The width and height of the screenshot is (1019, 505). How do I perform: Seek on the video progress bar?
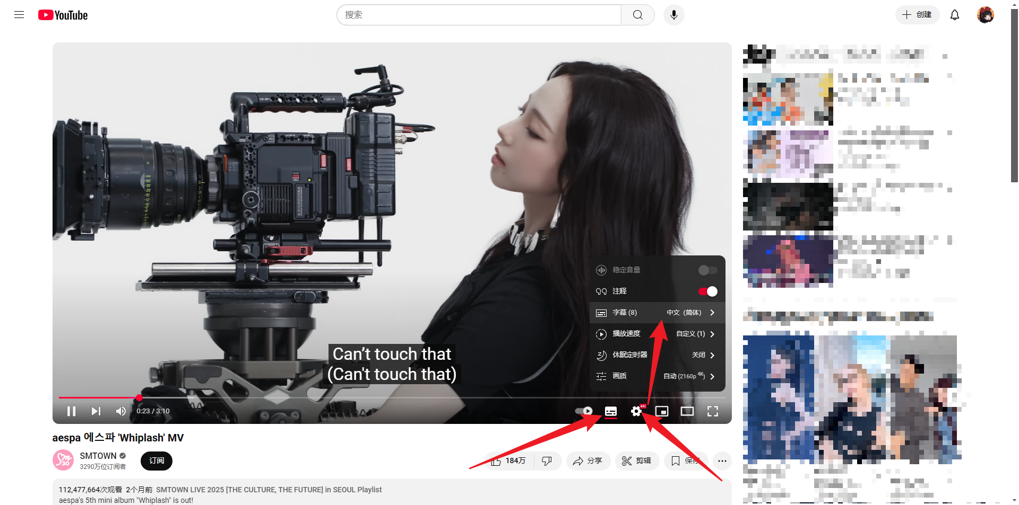tap(392, 397)
